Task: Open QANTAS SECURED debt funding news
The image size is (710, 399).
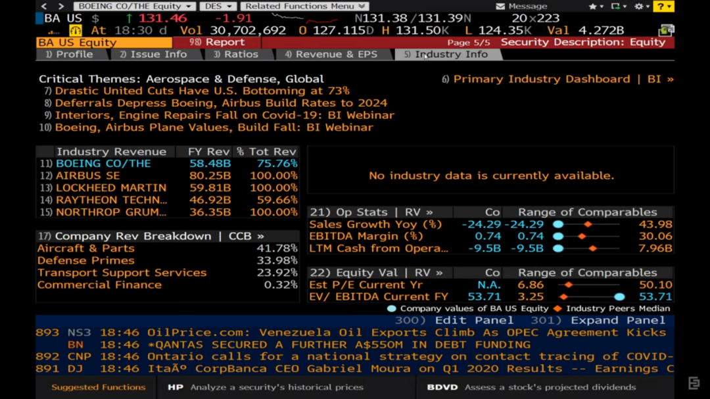Action: point(354,345)
